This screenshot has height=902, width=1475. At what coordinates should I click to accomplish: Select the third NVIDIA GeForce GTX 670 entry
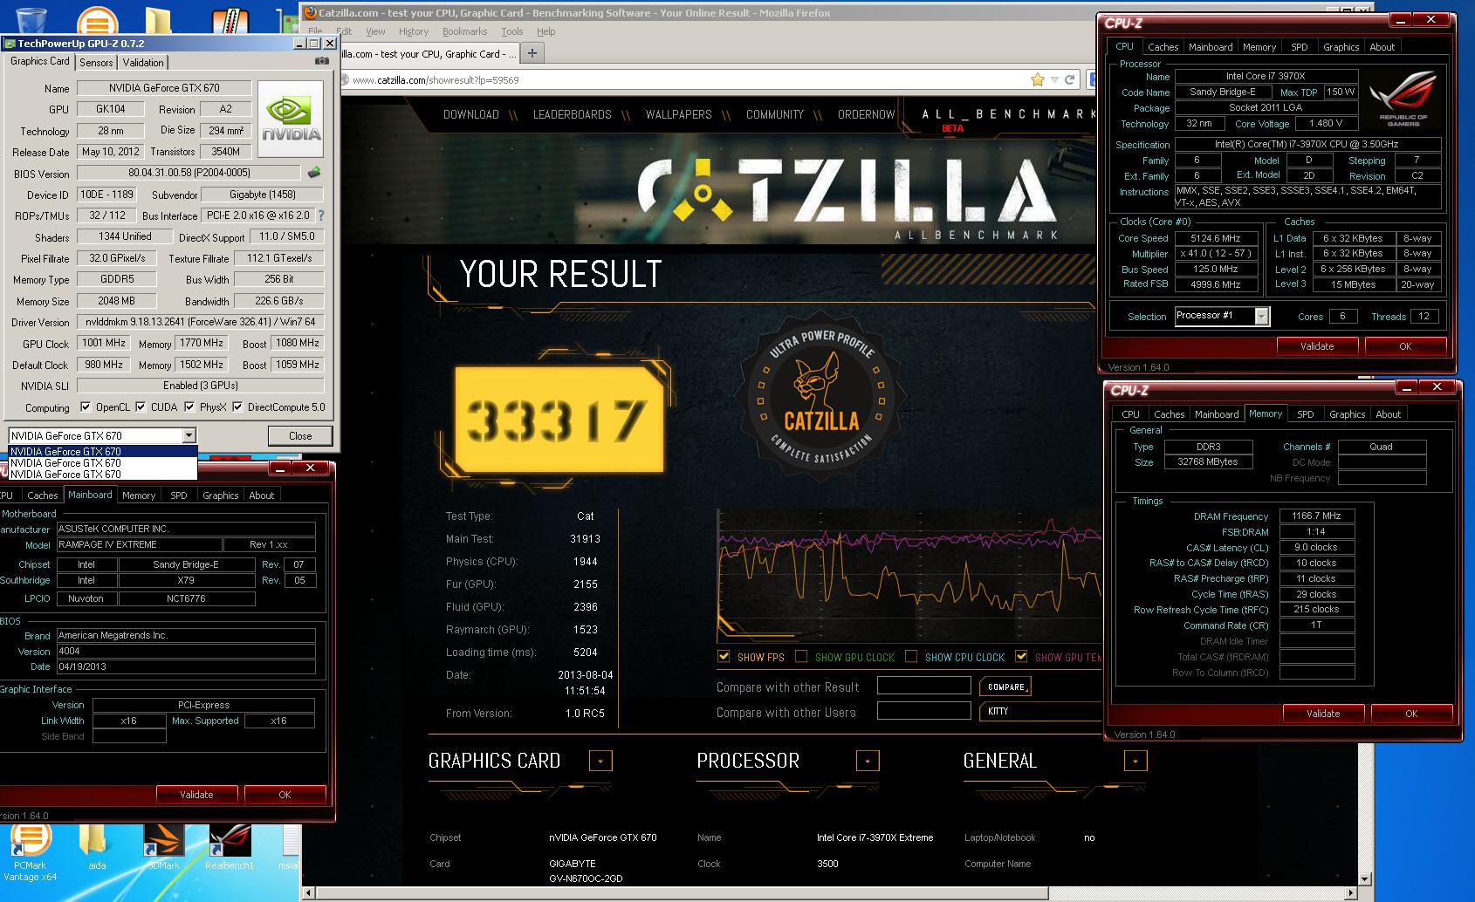click(103, 475)
